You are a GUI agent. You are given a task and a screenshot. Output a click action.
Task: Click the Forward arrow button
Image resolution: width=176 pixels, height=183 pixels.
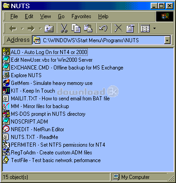tap(31, 28)
